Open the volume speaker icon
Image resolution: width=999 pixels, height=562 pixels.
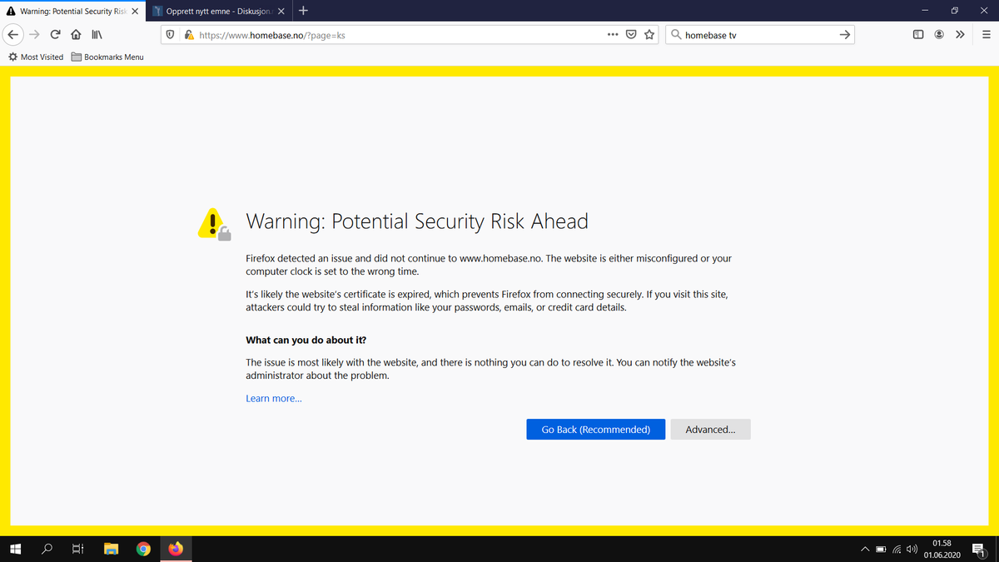[912, 550]
